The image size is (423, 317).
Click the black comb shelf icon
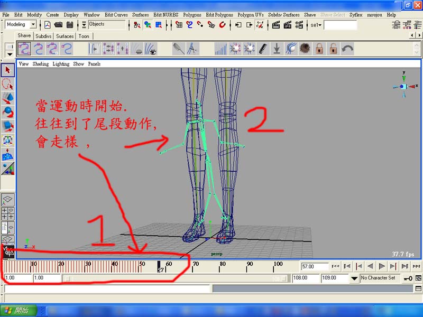[263, 49]
